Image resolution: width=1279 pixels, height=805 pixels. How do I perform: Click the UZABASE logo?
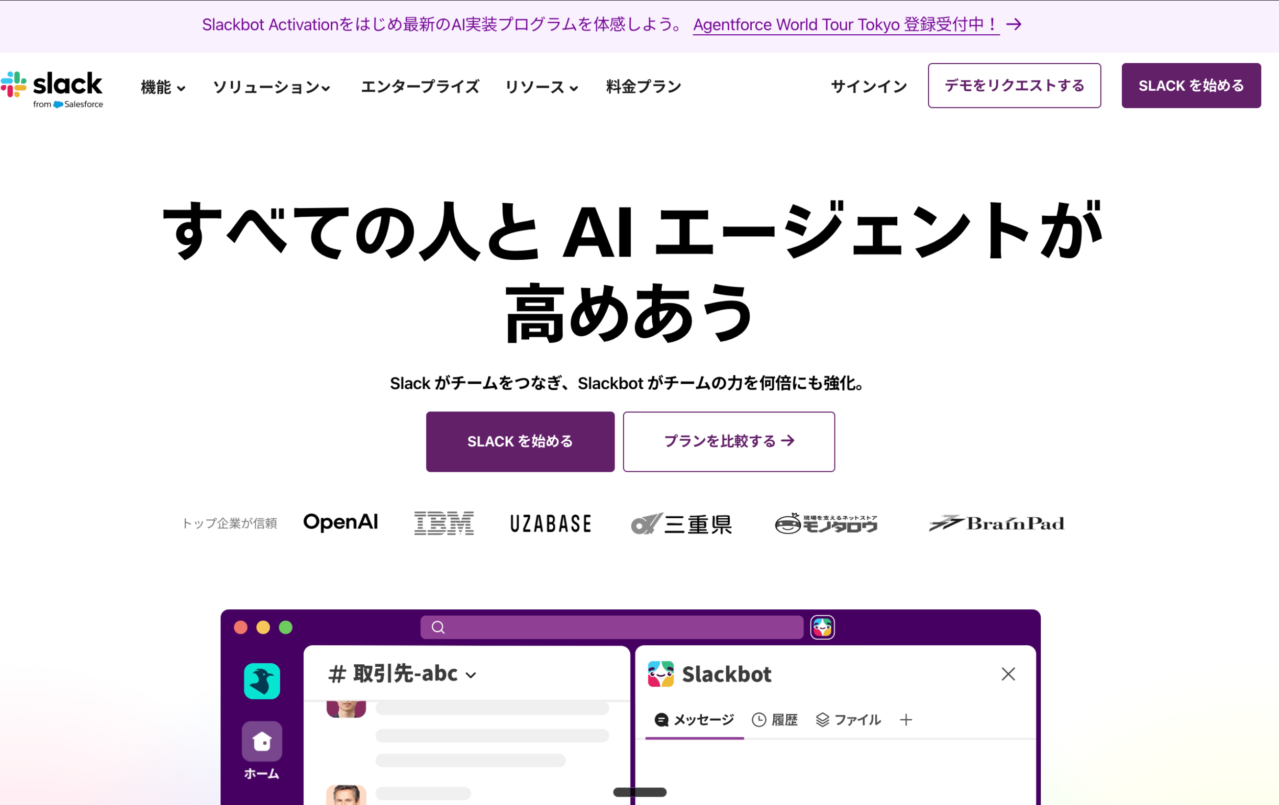[551, 524]
